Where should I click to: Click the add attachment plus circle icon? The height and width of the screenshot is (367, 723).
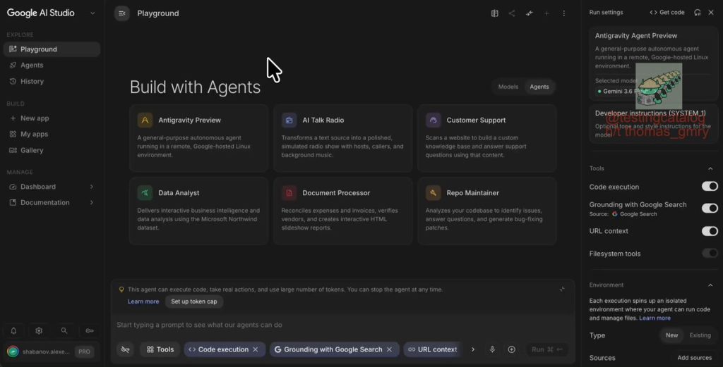[x=511, y=349]
